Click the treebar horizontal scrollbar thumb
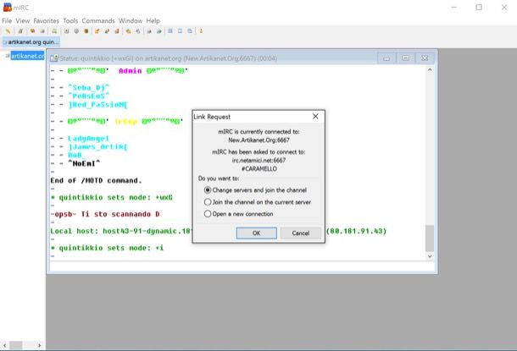 [x=16, y=345]
